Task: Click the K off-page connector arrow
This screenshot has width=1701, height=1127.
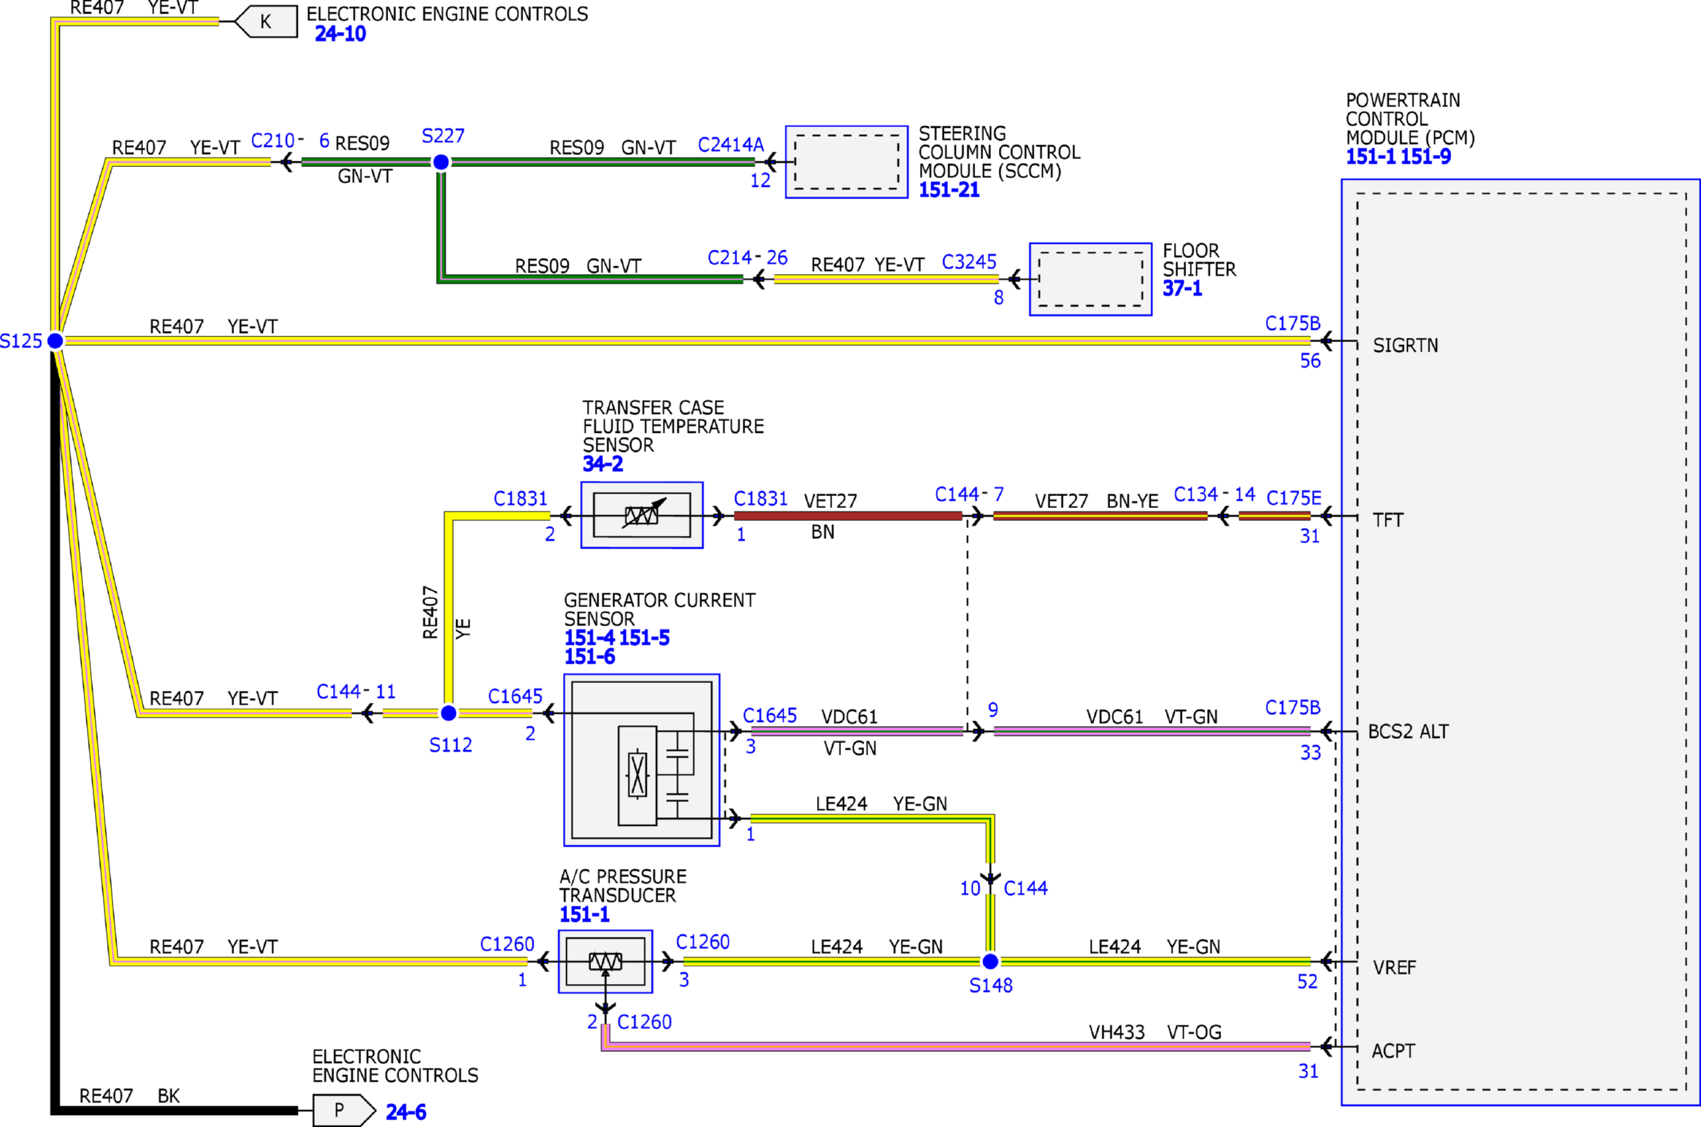Action: pos(267,22)
